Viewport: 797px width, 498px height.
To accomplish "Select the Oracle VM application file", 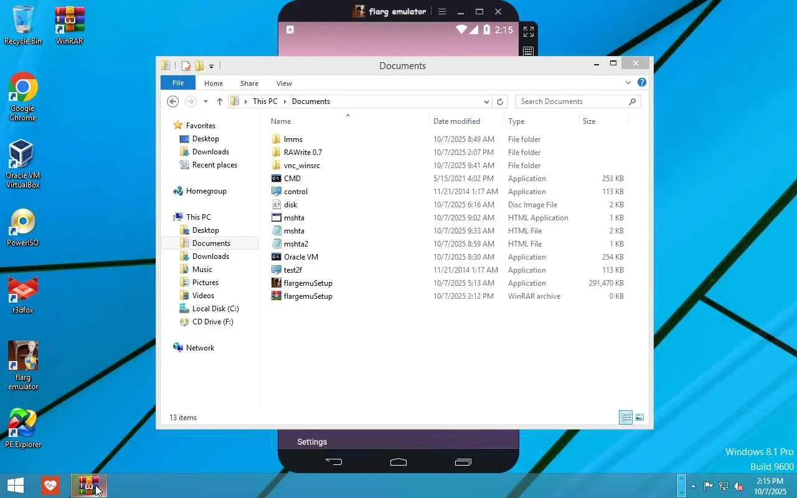I will pyautogui.click(x=448, y=257).
